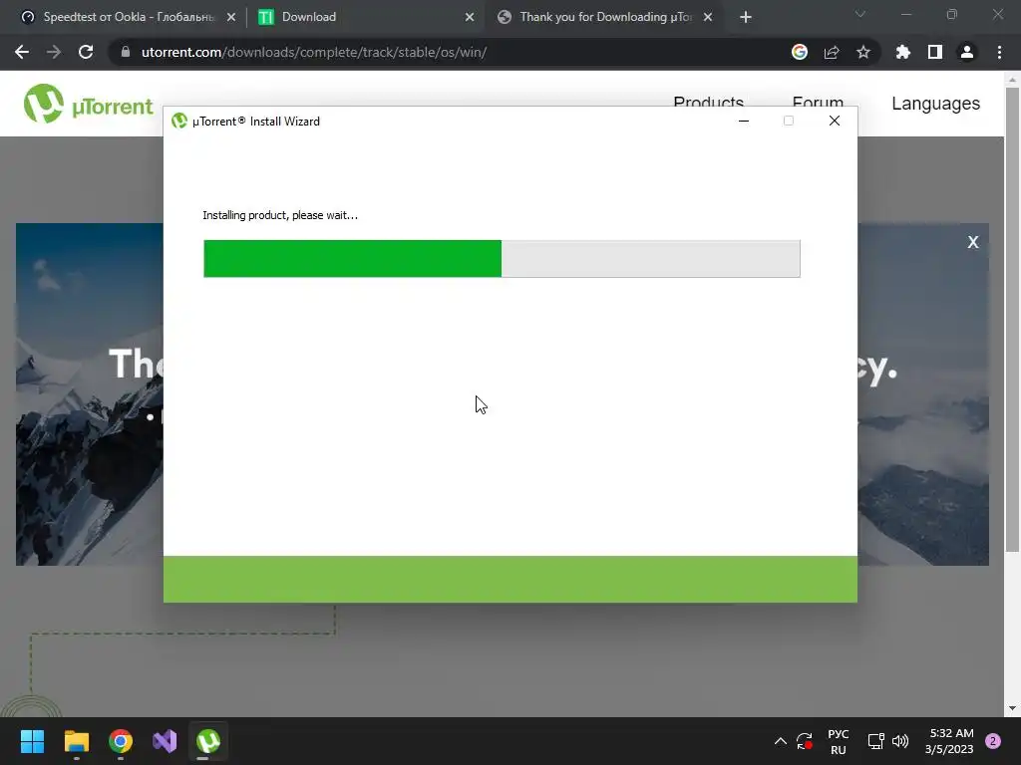Show hidden tray icons chevron
This screenshot has height=765, width=1021.
pyautogui.click(x=780, y=741)
